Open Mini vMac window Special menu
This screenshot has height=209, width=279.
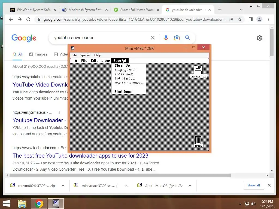click(x=85, y=55)
